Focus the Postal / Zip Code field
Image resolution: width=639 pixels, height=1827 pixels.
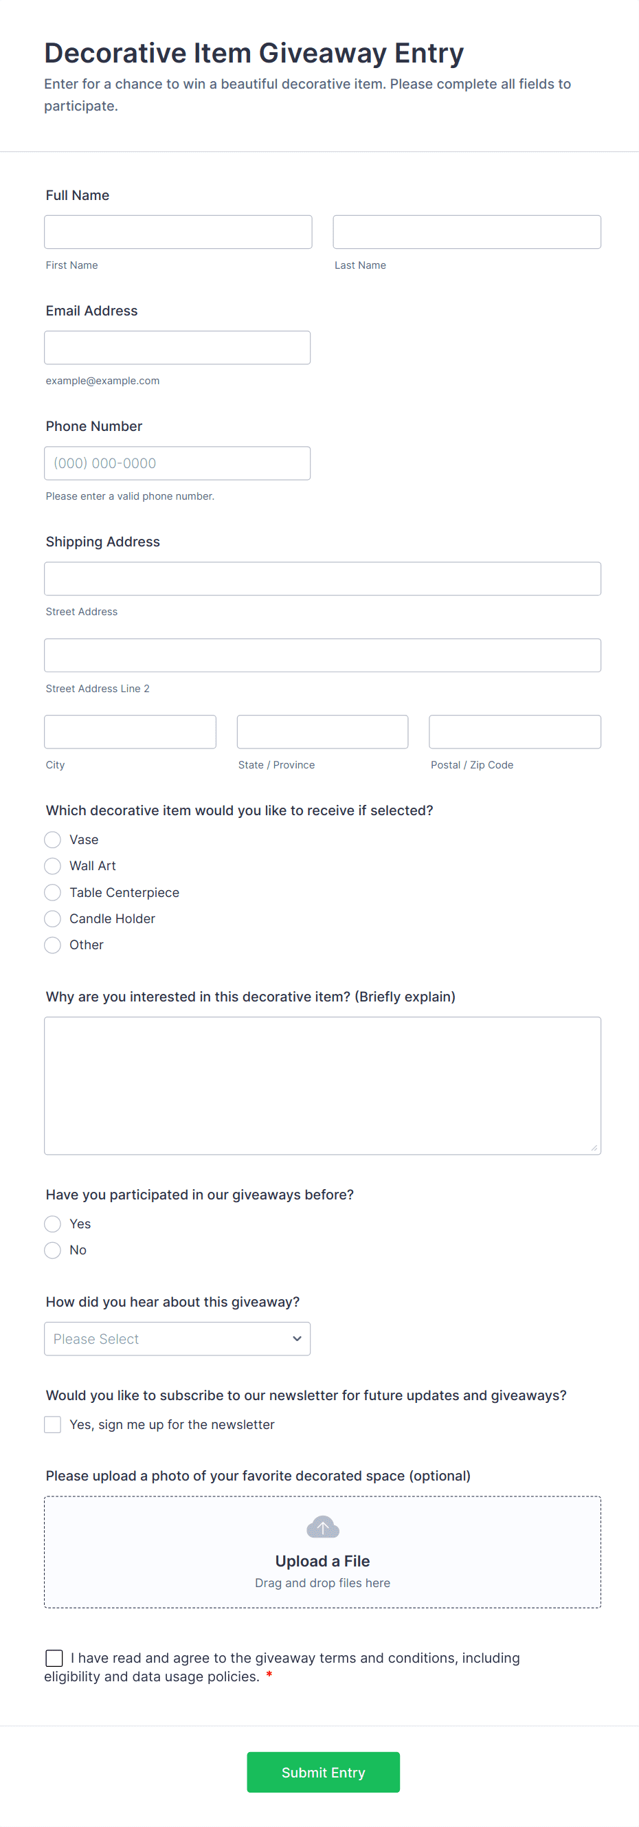[x=515, y=732]
